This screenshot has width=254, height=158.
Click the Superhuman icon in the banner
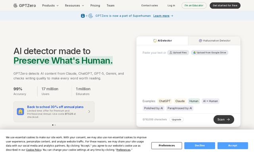(x=83, y=16)
